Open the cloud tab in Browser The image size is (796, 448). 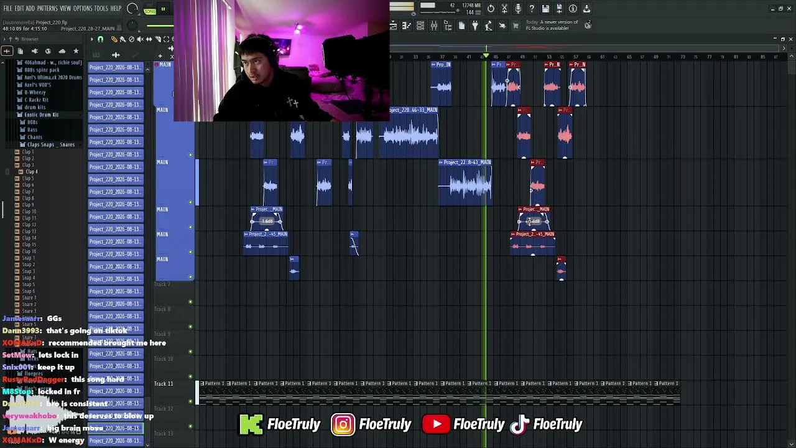(62, 51)
